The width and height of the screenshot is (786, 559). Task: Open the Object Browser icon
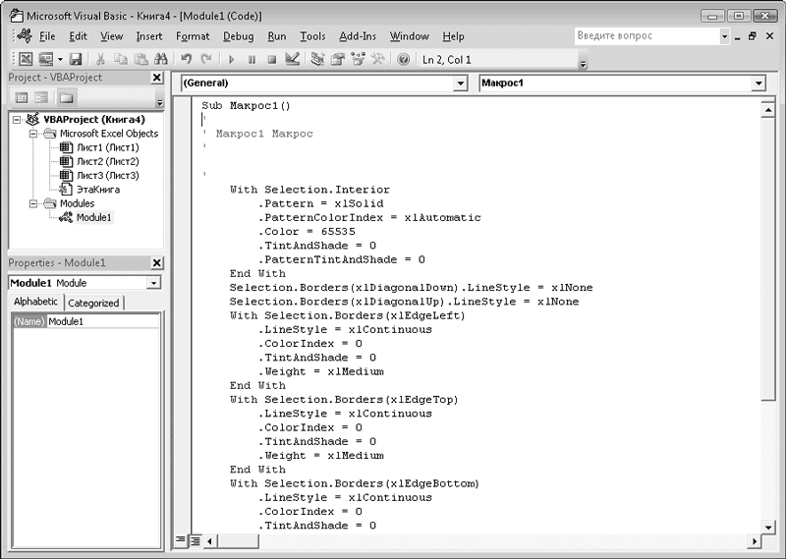359,60
